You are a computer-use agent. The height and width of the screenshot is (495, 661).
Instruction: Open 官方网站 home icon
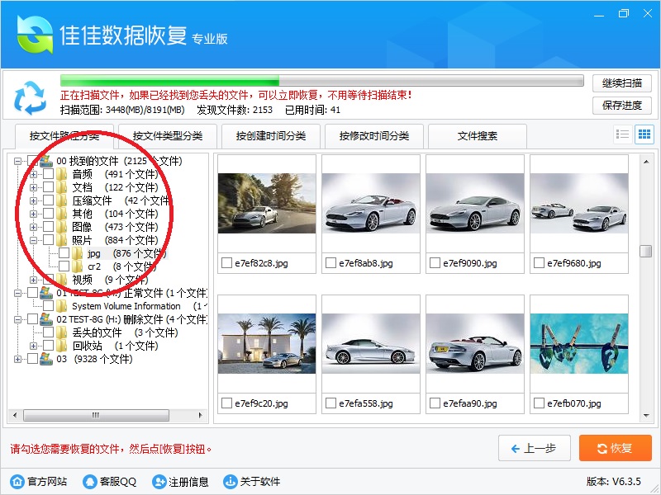(17, 482)
